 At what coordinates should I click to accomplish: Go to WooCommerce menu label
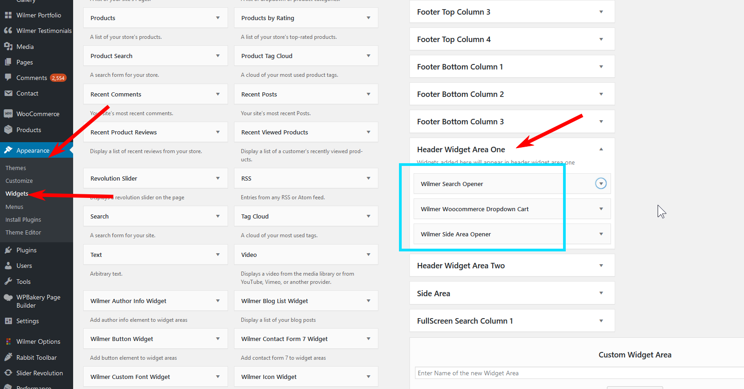(38, 114)
